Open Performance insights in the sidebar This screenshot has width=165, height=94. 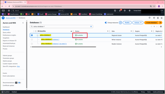9,35
